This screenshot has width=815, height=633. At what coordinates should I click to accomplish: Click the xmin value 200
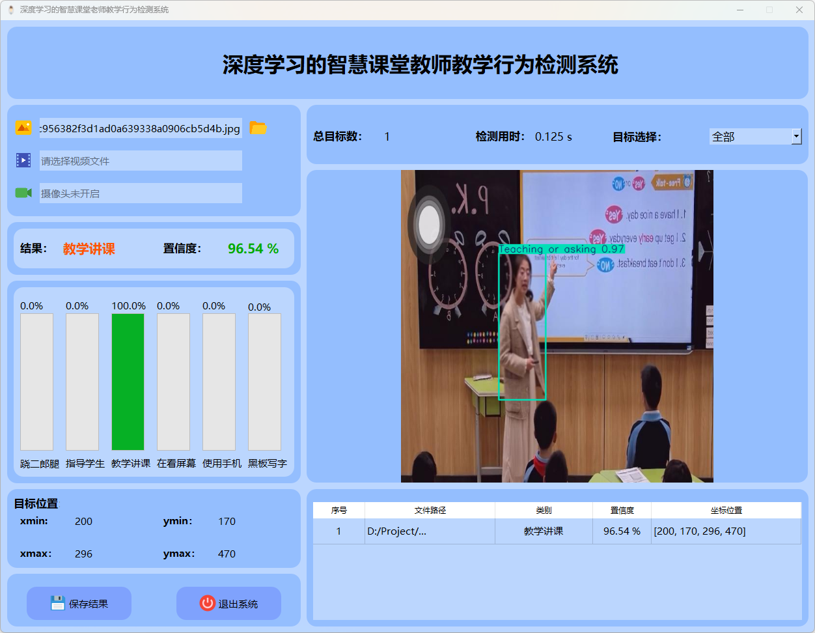click(x=83, y=522)
